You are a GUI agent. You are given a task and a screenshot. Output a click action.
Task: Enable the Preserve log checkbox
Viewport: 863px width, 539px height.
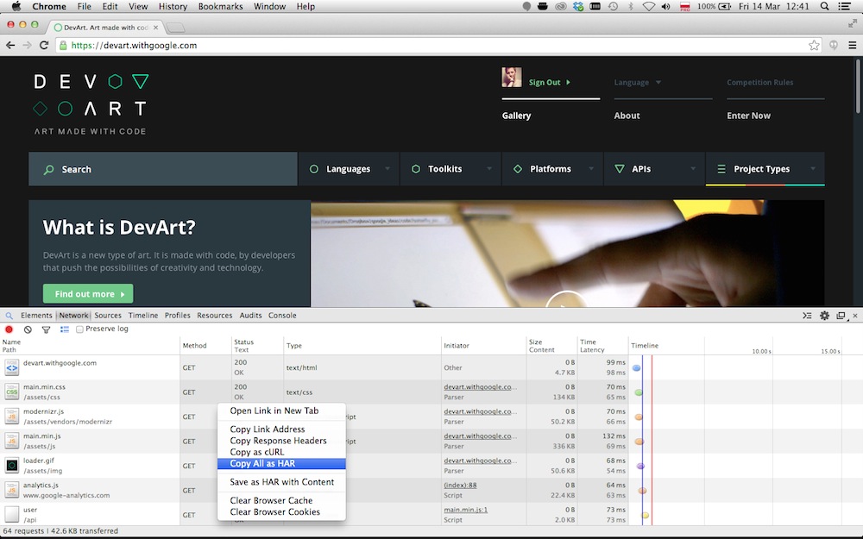click(79, 329)
